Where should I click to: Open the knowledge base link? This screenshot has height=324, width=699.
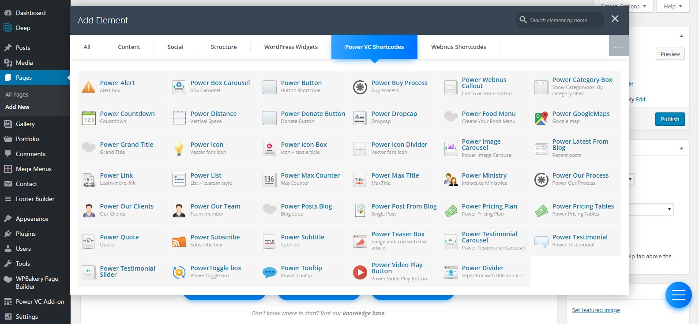tap(364, 313)
